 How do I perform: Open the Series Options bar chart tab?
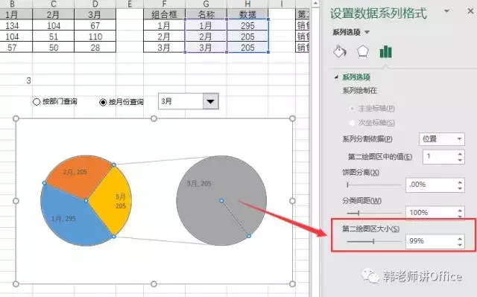[x=385, y=51]
